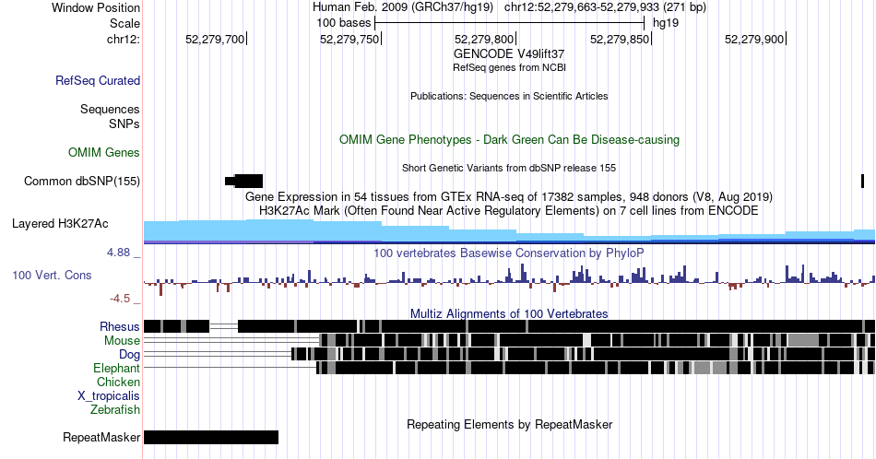Click the Layered H3K27Ac track label
Screen dimensions: 876x459
[60, 223]
